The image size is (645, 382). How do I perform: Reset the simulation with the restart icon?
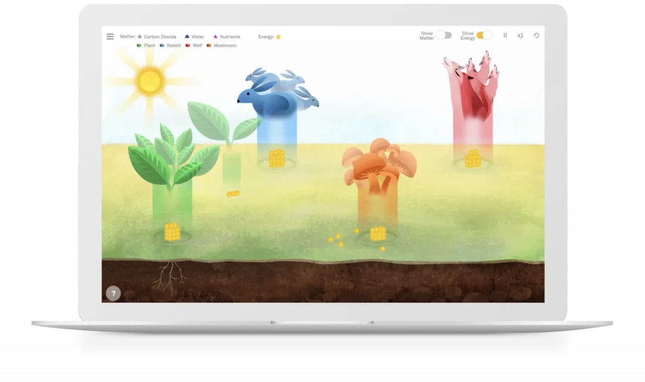537,35
